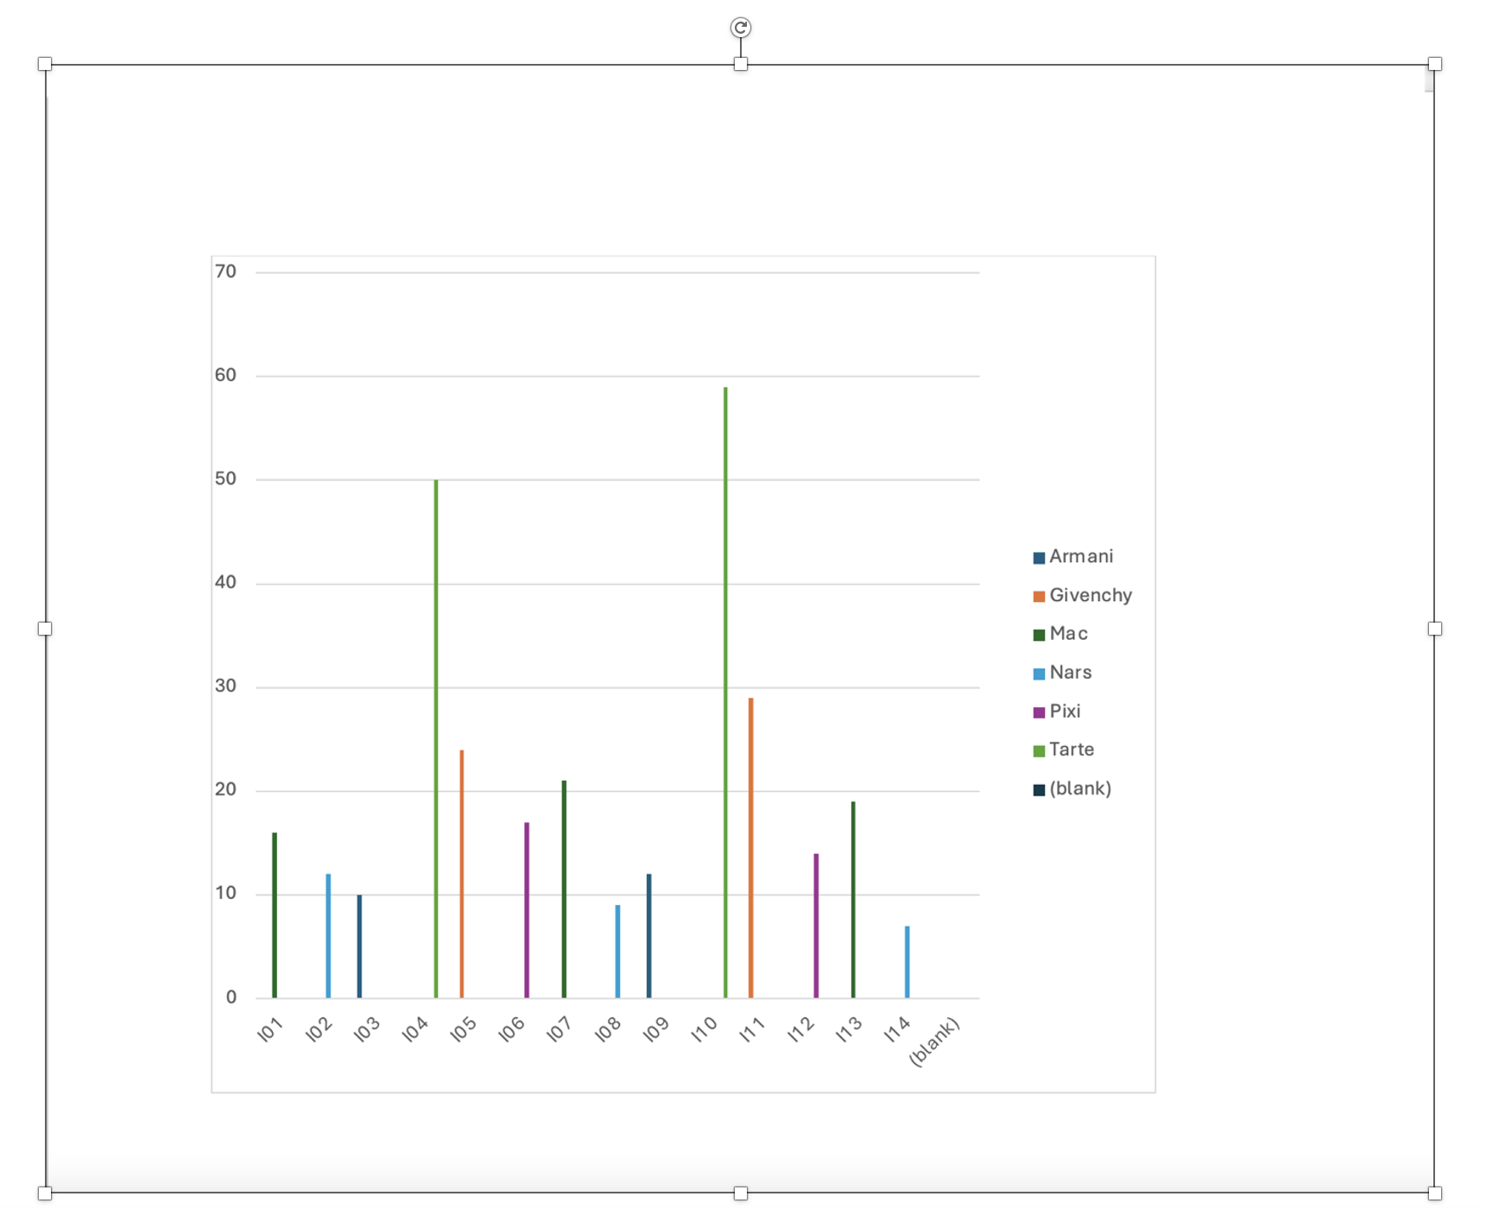Viewport: 1486px width, 1209px height.
Task: Click the 10 value on the vertical axis
Action: [x=225, y=894]
